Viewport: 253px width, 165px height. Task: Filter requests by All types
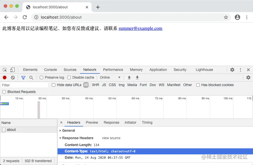click(x=86, y=85)
